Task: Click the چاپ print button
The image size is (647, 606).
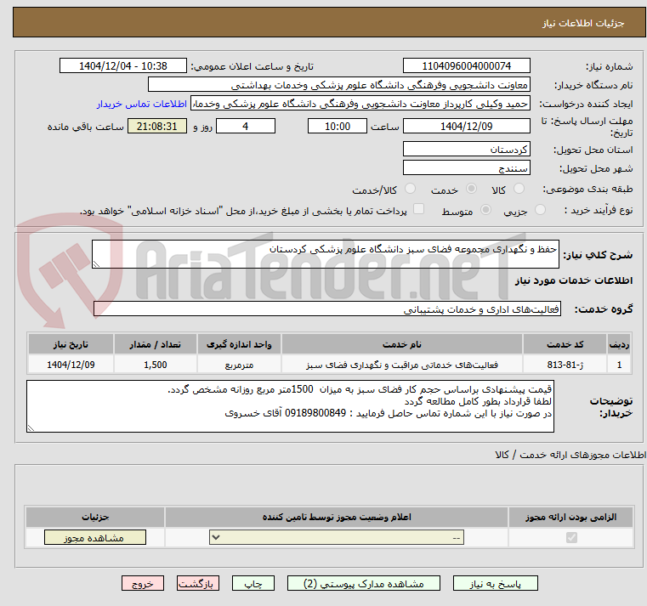Action: pos(253,583)
